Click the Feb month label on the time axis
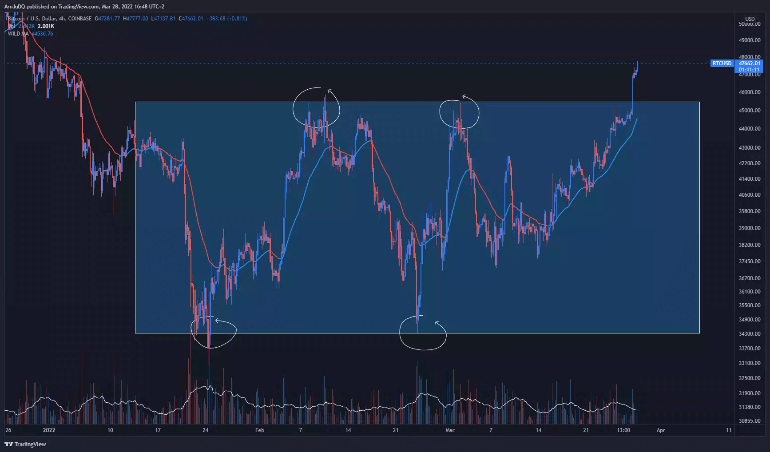Viewport: 770px width, 452px height. pos(260,430)
